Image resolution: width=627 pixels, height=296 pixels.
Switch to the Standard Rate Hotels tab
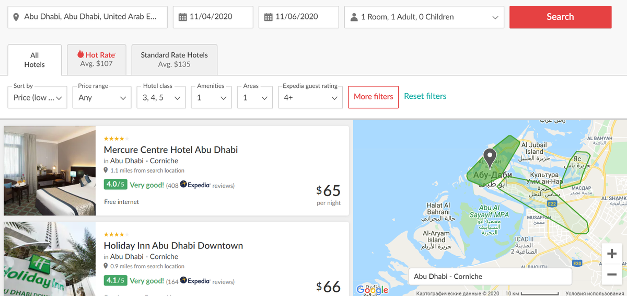[x=174, y=60]
